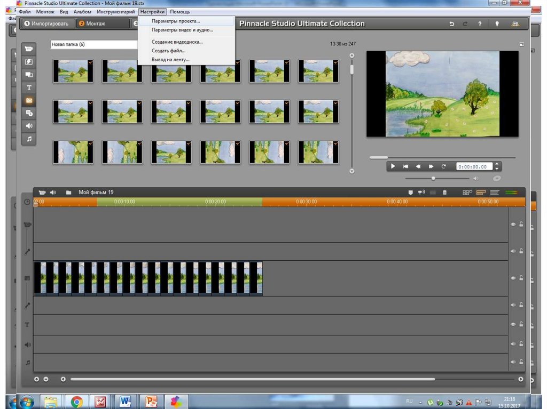Open the sound effects album icon

pyautogui.click(x=29, y=126)
